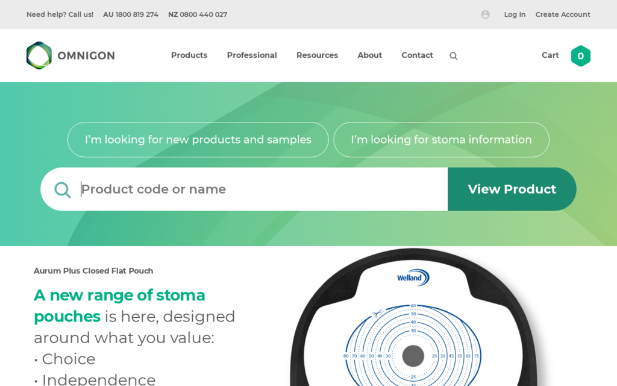Open the Cart text link
The height and width of the screenshot is (386, 617).
(x=550, y=55)
